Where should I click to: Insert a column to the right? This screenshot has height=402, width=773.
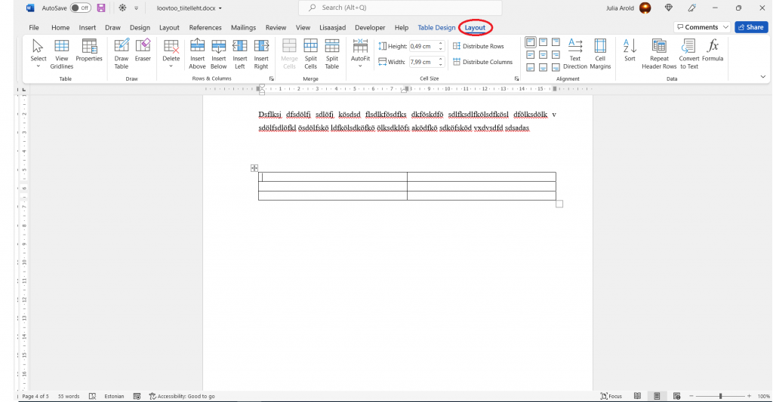click(261, 54)
